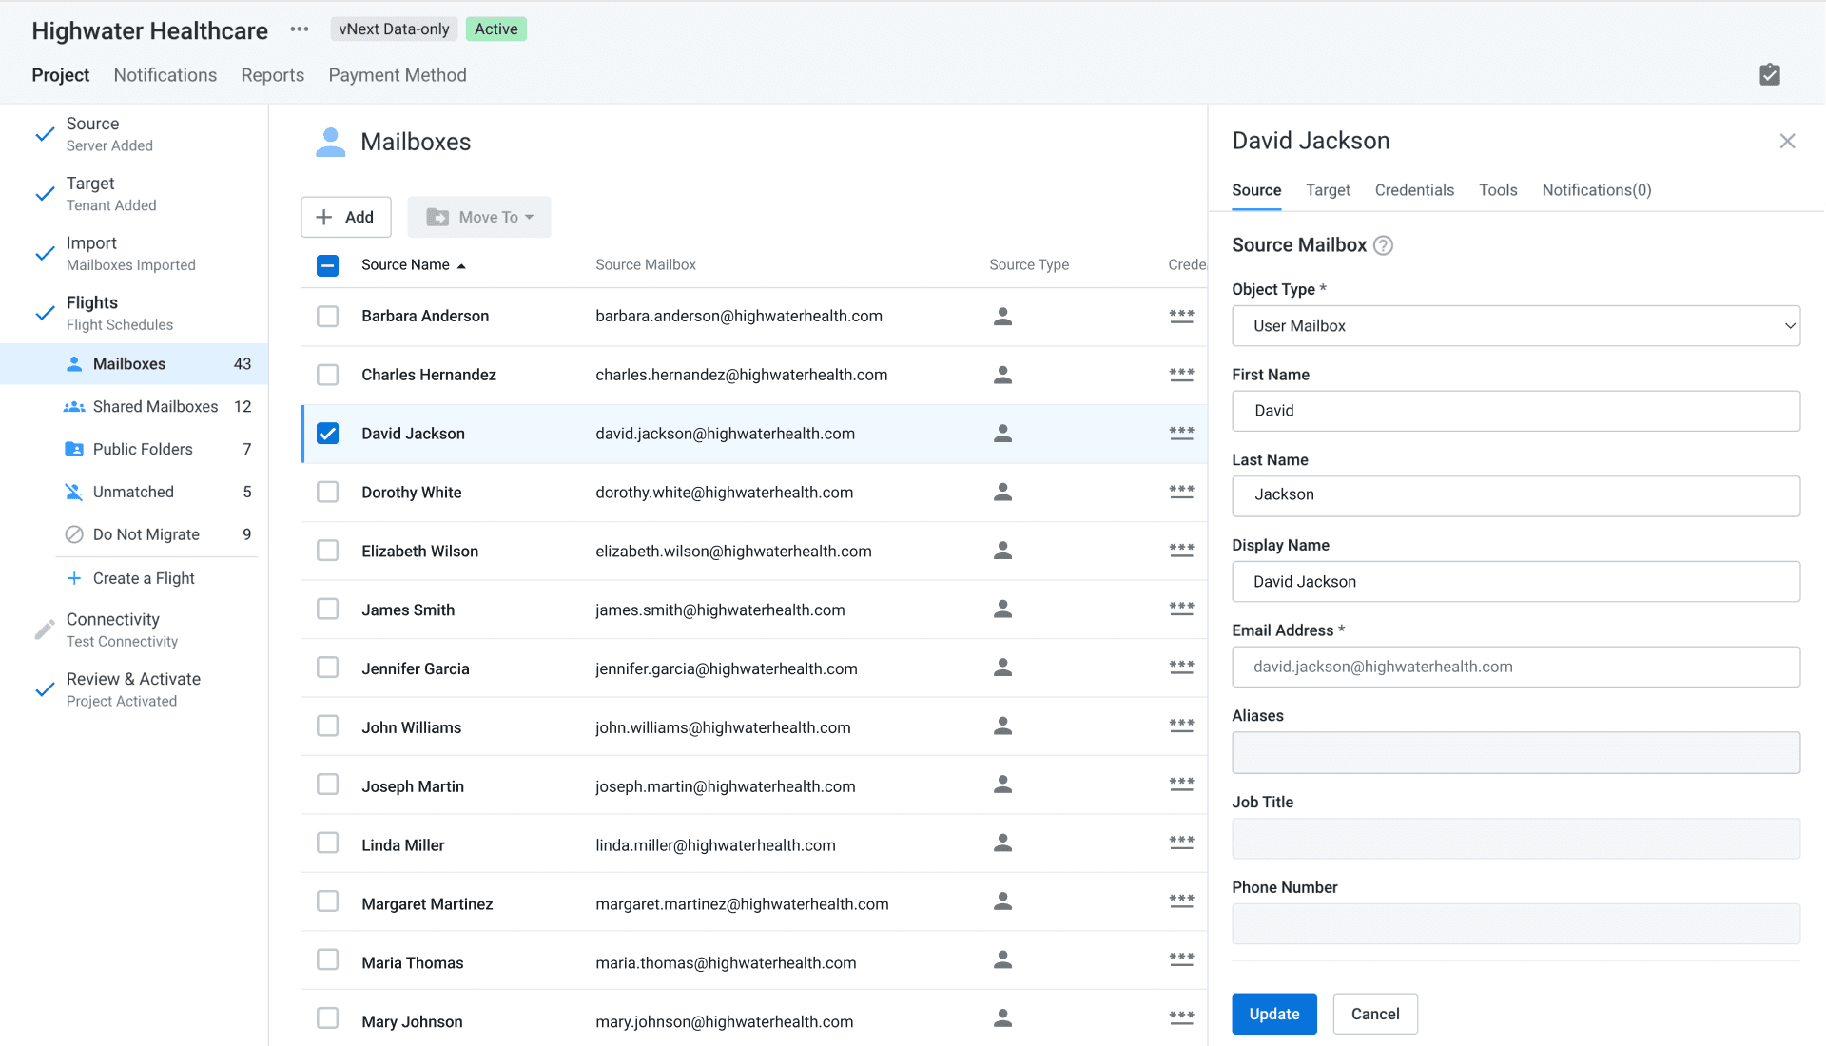Click Create a Flight link
Screen dimensions: 1826x1046
click(144, 578)
